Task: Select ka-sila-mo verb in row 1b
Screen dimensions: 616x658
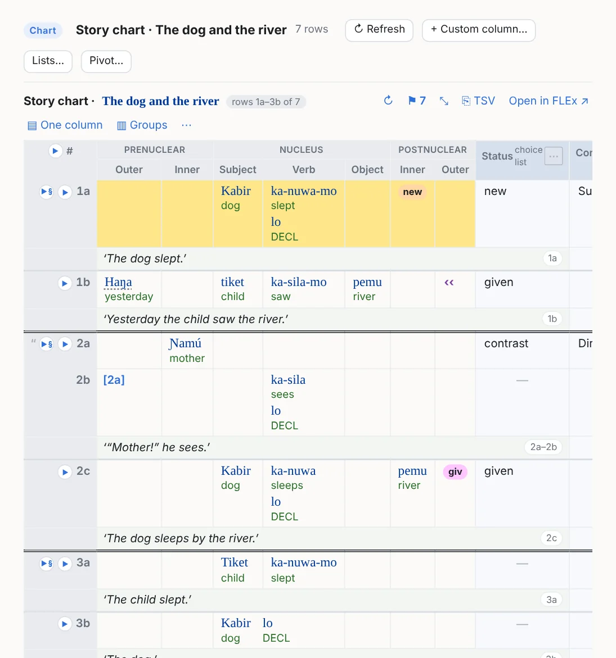Action: tap(299, 282)
